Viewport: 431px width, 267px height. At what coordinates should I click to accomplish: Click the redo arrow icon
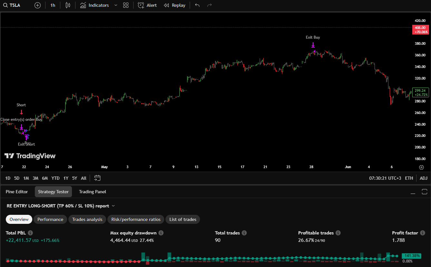(209, 5)
